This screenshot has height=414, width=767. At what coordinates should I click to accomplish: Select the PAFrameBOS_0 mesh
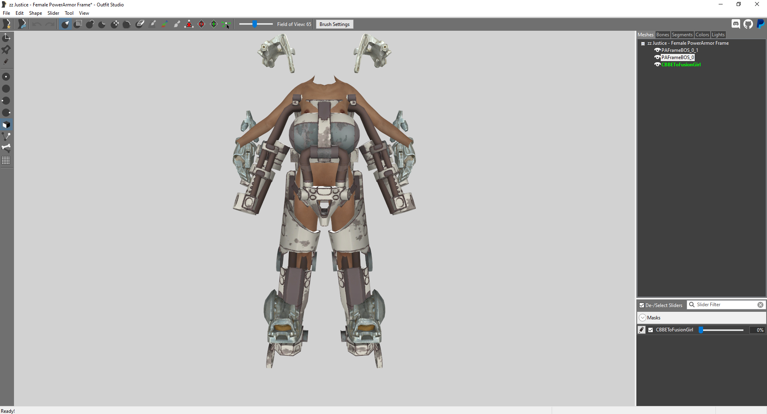pos(678,57)
